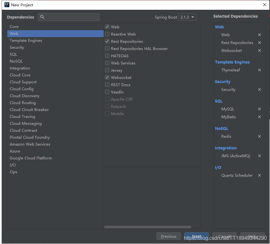Click the Help button

click(x=252, y=236)
